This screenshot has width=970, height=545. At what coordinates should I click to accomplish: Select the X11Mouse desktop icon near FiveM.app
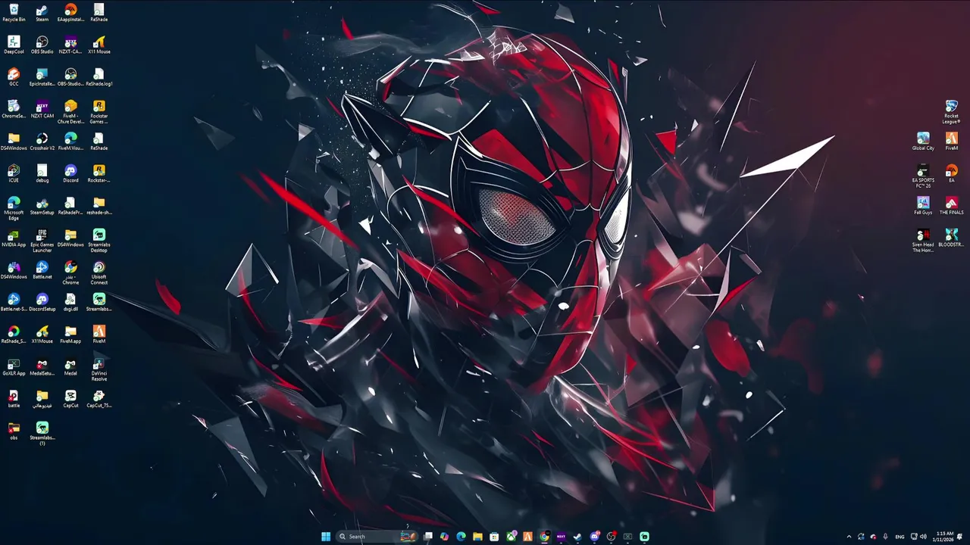(x=42, y=335)
